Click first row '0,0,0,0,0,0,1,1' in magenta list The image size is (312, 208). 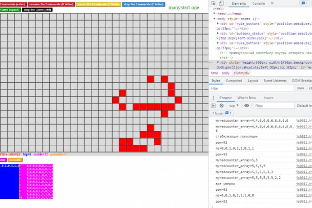(40, 166)
